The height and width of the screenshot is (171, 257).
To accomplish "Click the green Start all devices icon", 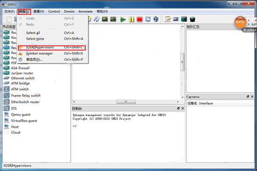I will (x=123, y=19).
